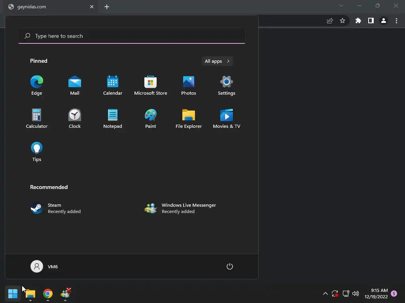Open Settings from pinned apps

click(x=227, y=86)
